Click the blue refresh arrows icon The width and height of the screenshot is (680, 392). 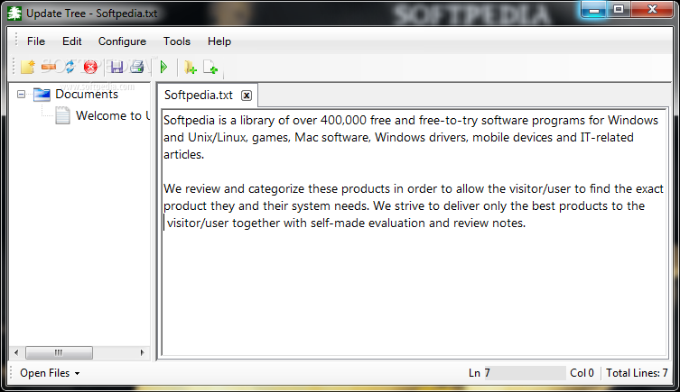point(70,67)
